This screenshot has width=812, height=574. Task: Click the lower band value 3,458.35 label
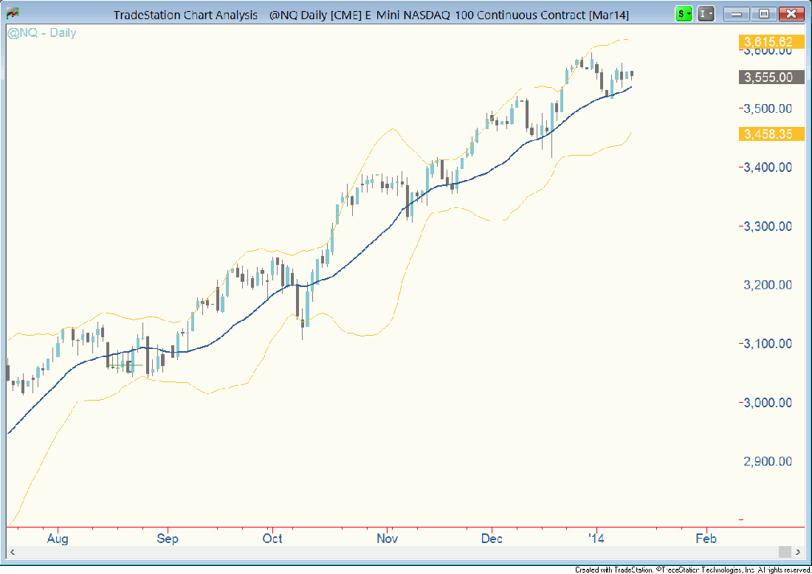[768, 134]
